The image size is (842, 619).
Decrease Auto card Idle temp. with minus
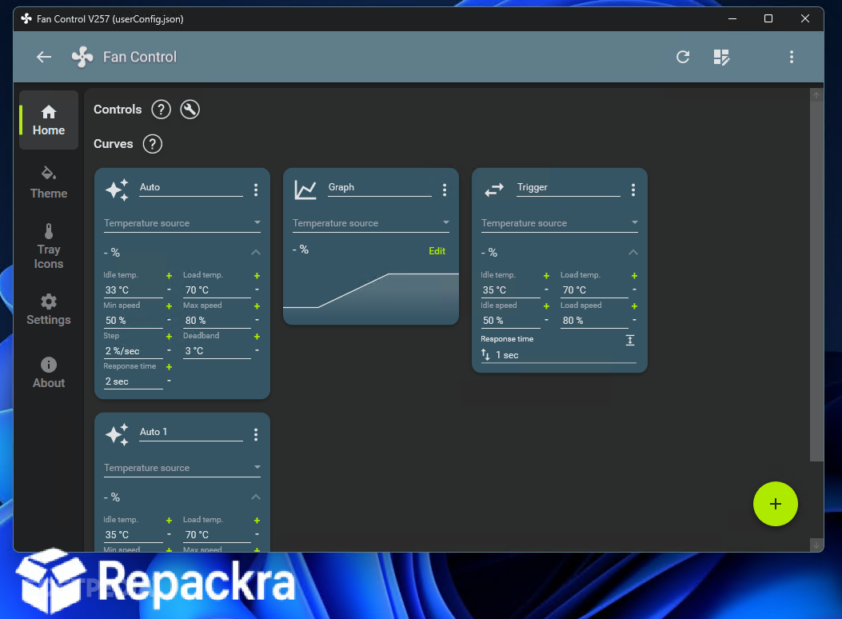170,290
